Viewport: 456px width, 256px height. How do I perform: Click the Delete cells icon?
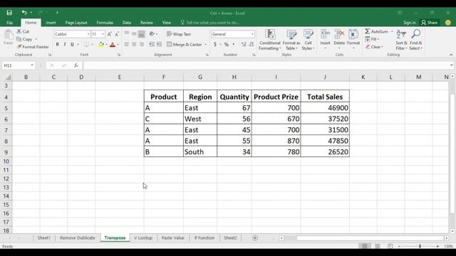[x=339, y=35]
